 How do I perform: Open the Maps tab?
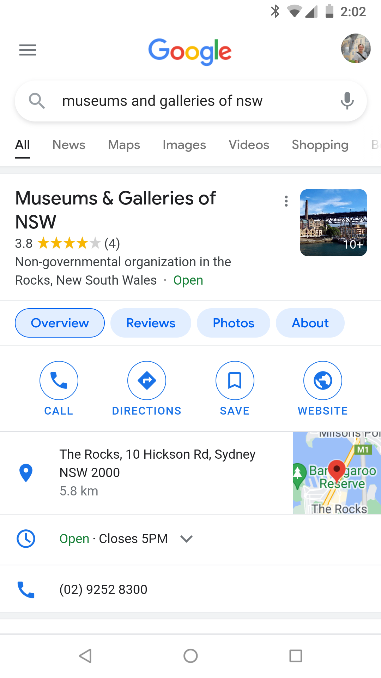[124, 145]
